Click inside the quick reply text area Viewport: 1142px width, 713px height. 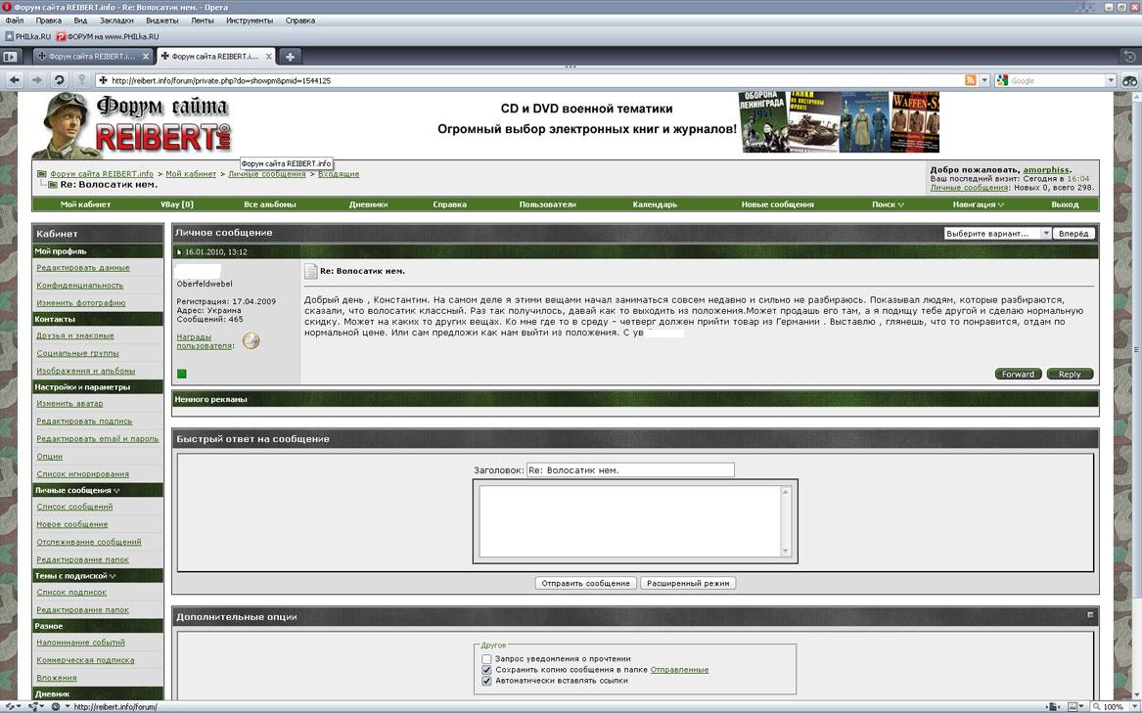point(630,520)
